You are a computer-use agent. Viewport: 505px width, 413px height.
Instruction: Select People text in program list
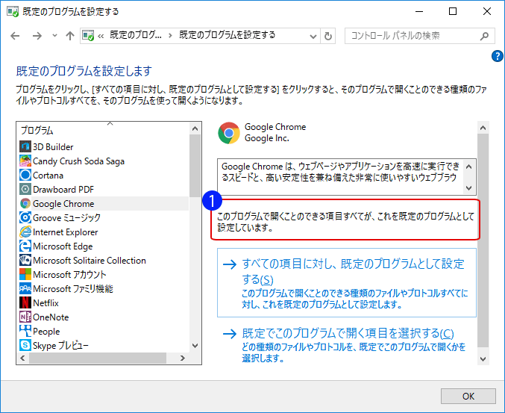click(46, 332)
